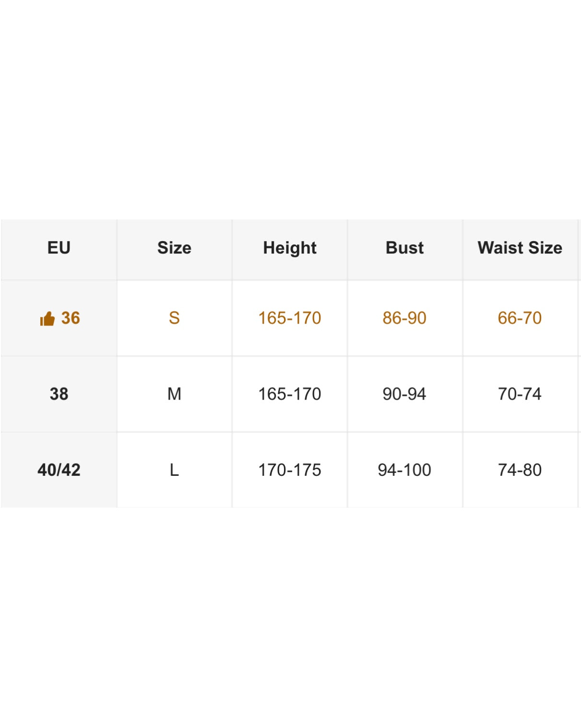Click the 74-80 waist size cell
The height and width of the screenshot is (727, 581).
click(x=520, y=470)
